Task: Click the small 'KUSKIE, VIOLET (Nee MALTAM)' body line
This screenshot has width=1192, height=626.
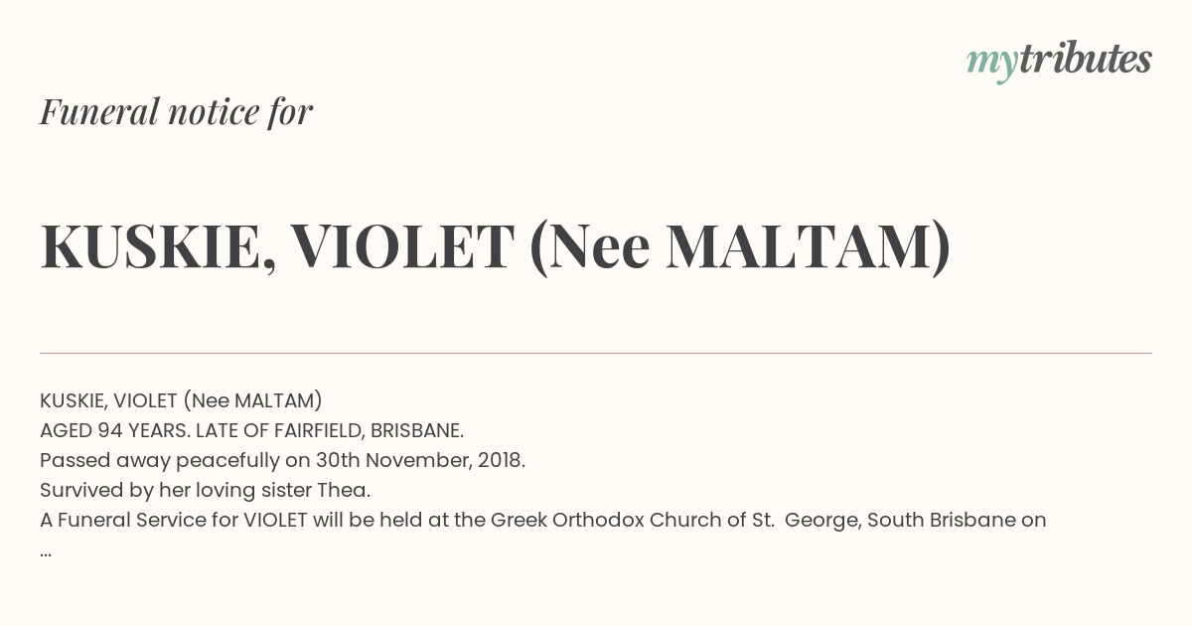Action: 182,400
